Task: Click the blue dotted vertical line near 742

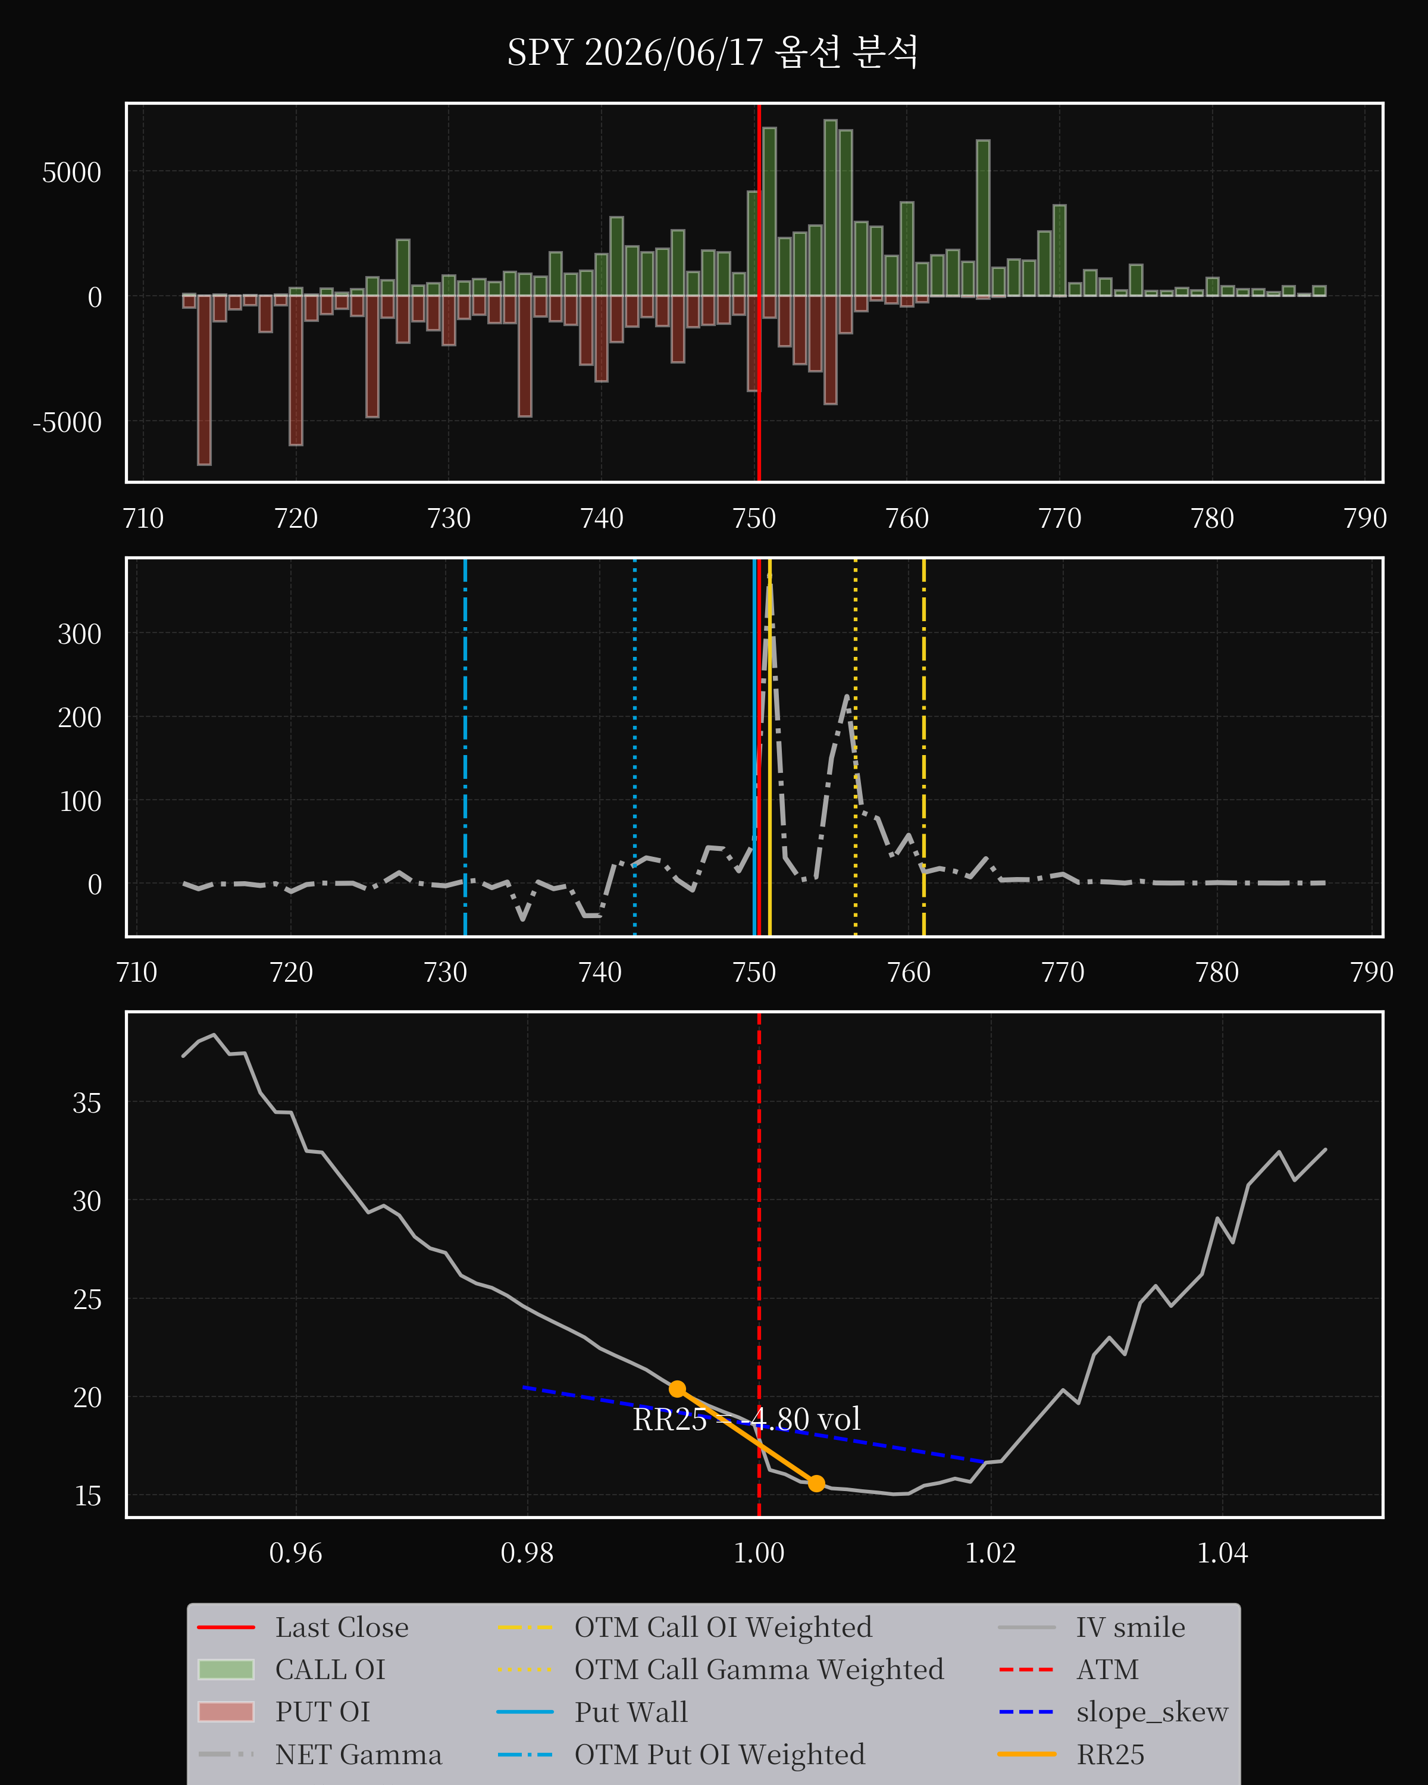Action: pos(635,747)
